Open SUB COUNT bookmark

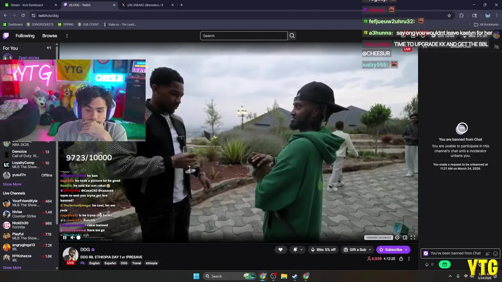pyautogui.click(x=88, y=24)
